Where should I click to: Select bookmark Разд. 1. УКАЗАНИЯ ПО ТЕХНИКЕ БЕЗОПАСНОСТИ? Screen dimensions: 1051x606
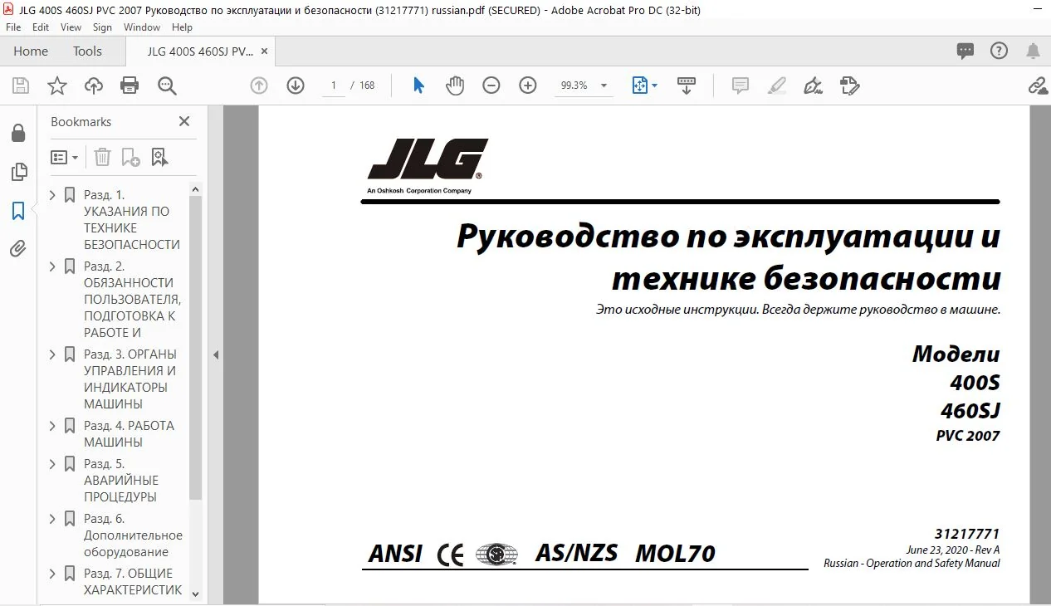pyautogui.click(x=132, y=220)
